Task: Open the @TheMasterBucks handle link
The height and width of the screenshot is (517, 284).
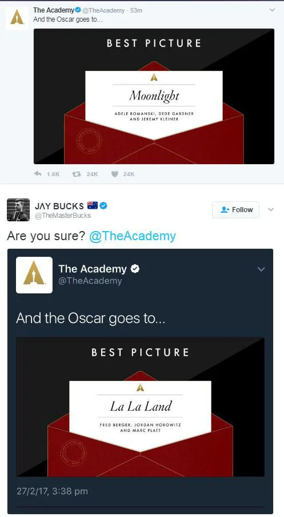Action: tap(63, 215)
